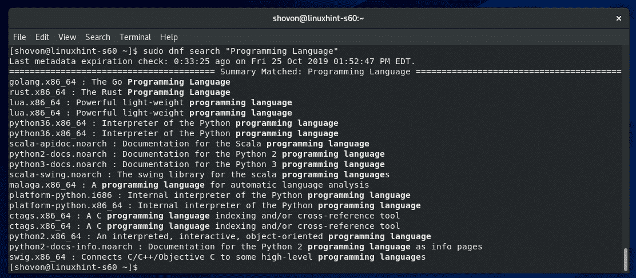Open the File menu
The height and width of the screenshot is (278, 636).
tap(19, 37)
